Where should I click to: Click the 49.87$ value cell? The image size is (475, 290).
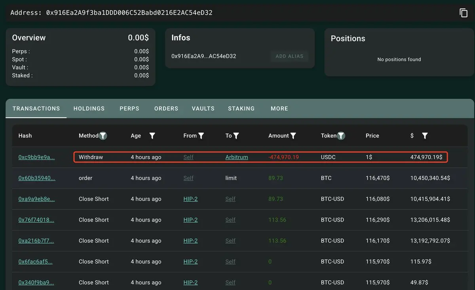click(x=420, y=283)
